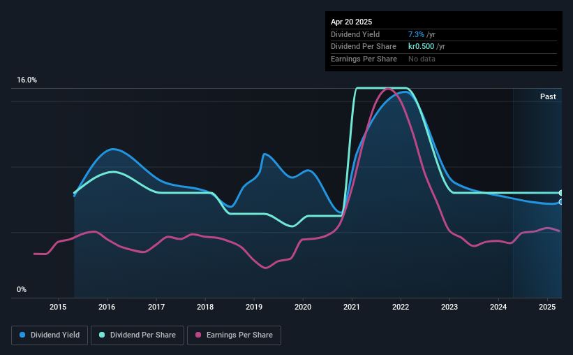The image size is (573, 355).
Task: Click the 2021 x-axis label
Action: pyautogui.click(x=352, y=307)
